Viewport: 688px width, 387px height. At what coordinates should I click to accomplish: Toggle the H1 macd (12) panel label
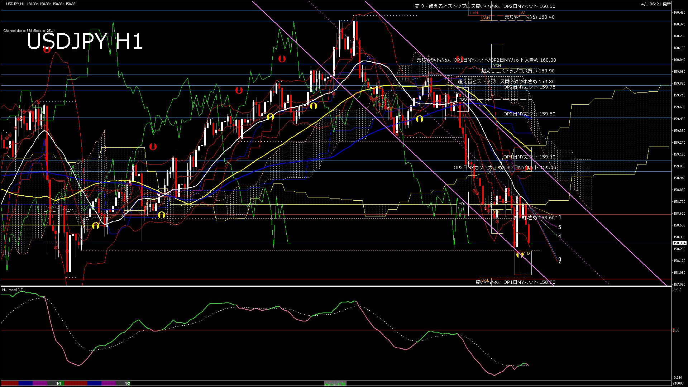(13, 290)
